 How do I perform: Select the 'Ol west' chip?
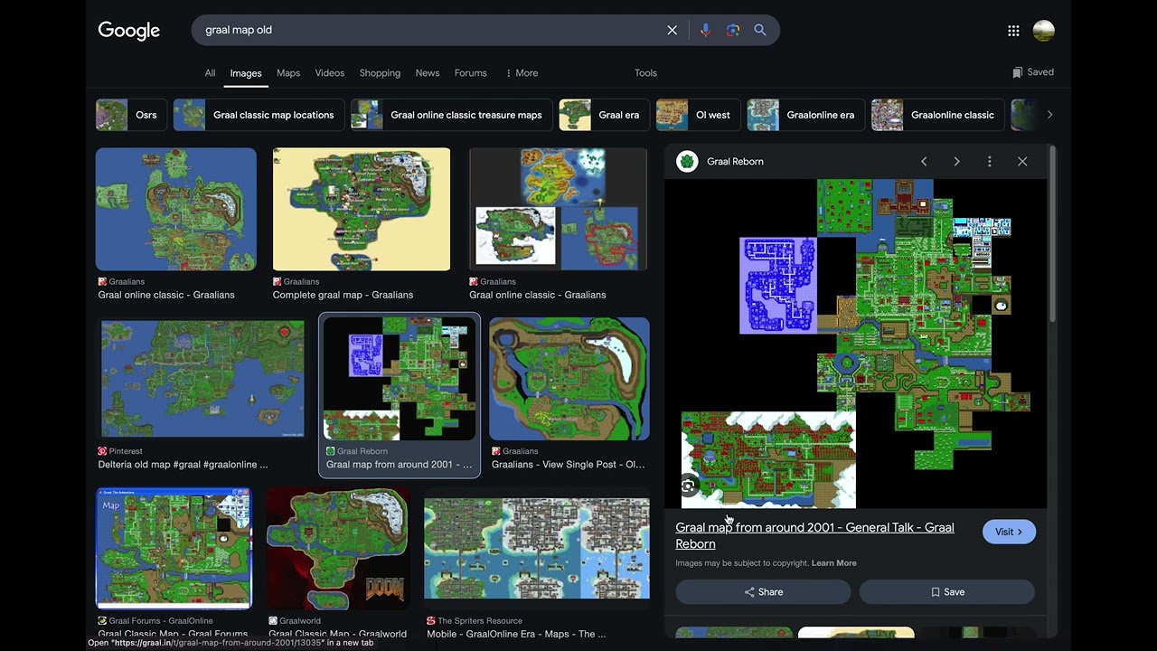(698, 115)
